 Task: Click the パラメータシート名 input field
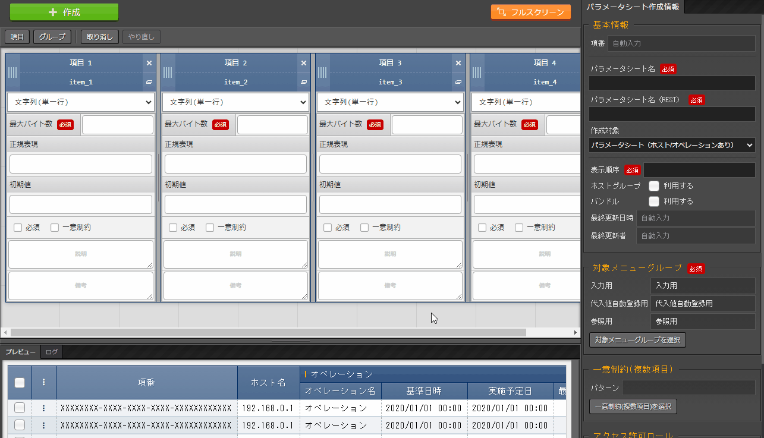coord(672,83)
